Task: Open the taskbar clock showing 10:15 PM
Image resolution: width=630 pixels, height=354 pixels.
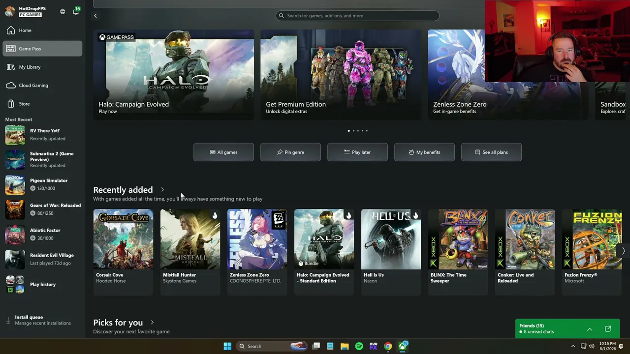Action: coord(607,346)
